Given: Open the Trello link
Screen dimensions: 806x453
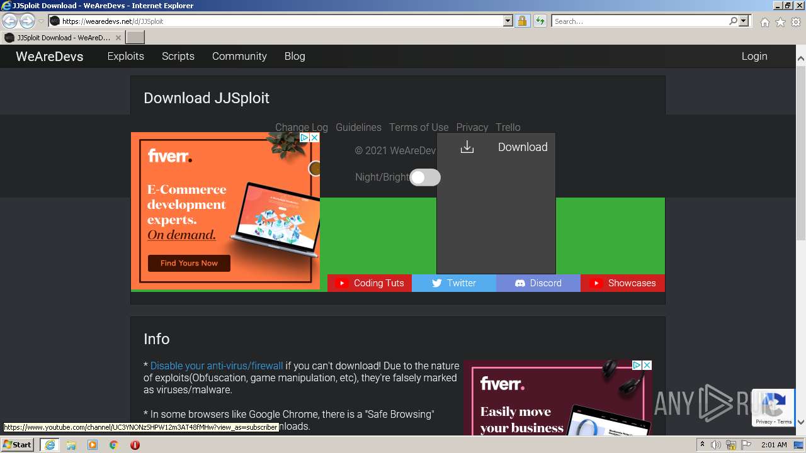Looking at the screenshot, I should point(508,127).
